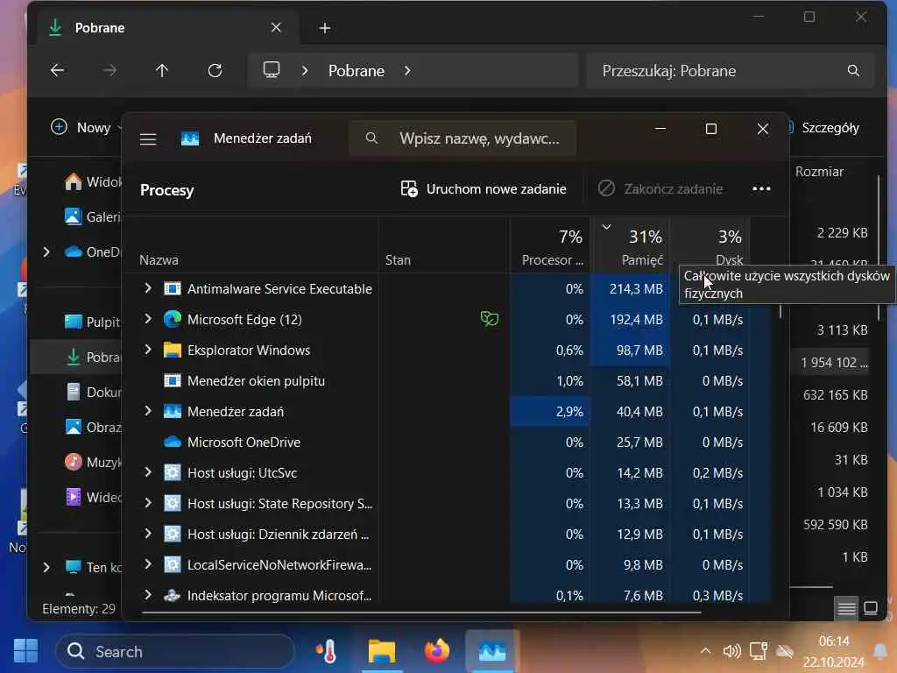The width and height of the screenshot is (897, 673).
Task: Click the Task Manager taskbar icon
Action: (492, 651)
